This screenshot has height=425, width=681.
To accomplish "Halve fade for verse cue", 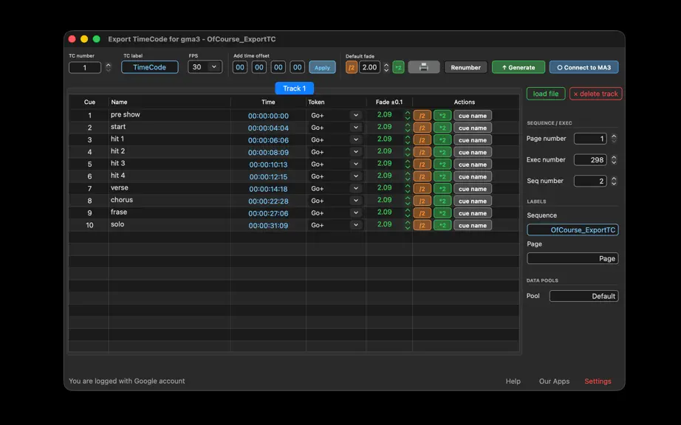I will click(422, 189).
